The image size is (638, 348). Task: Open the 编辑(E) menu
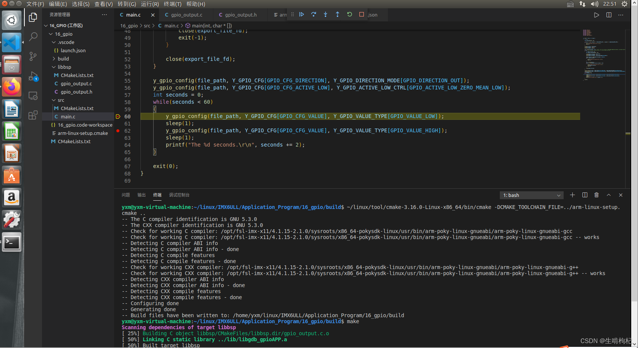pyautogui.click(x=58, y=4)
